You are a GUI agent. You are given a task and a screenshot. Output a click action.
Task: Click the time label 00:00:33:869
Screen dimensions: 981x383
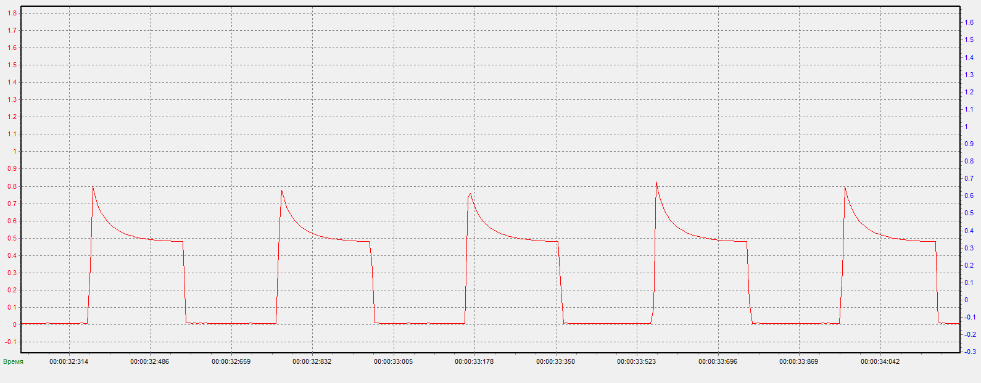(798, 361)
